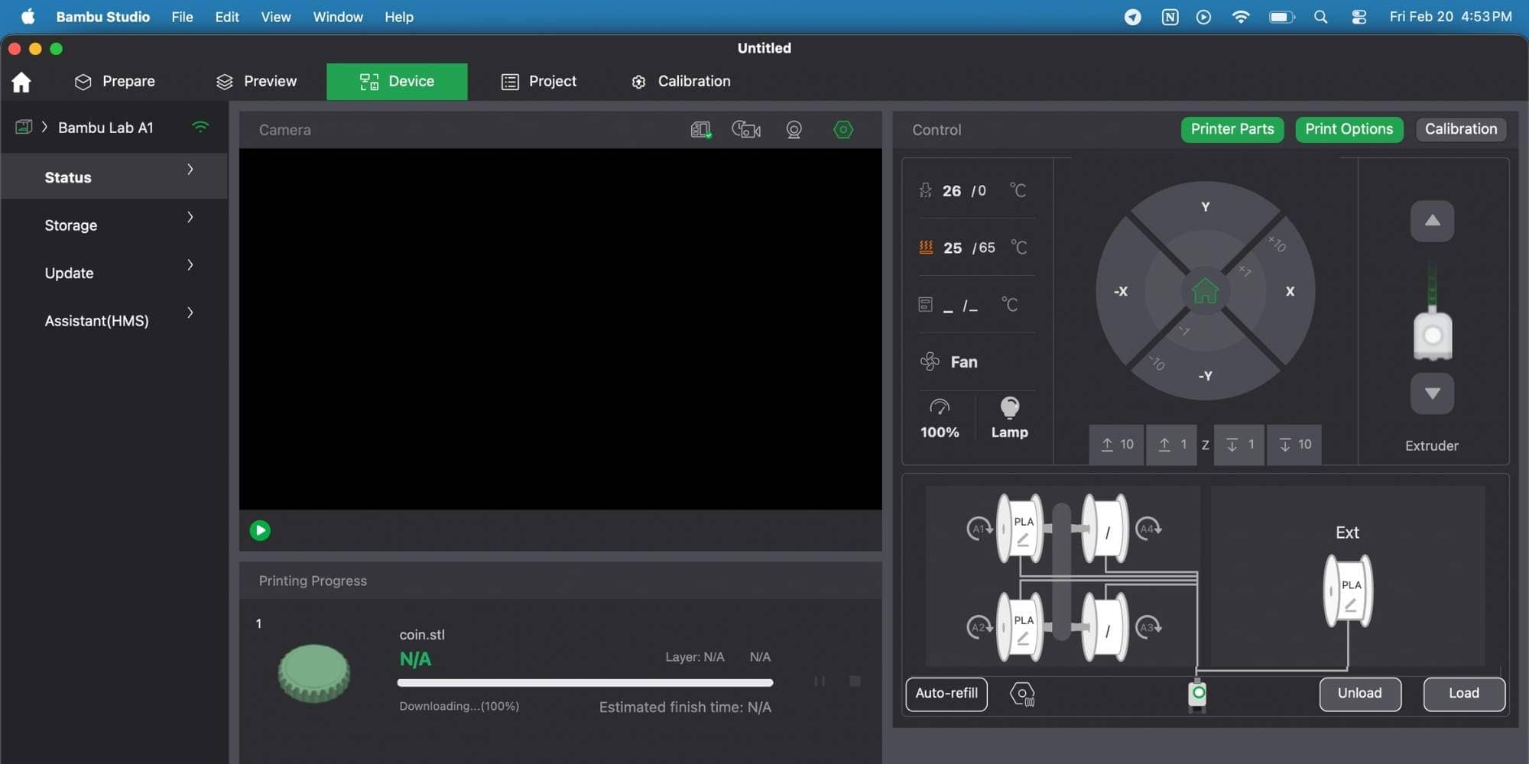
Task: Open Calibration button in Control panel
Action: 1461,129
